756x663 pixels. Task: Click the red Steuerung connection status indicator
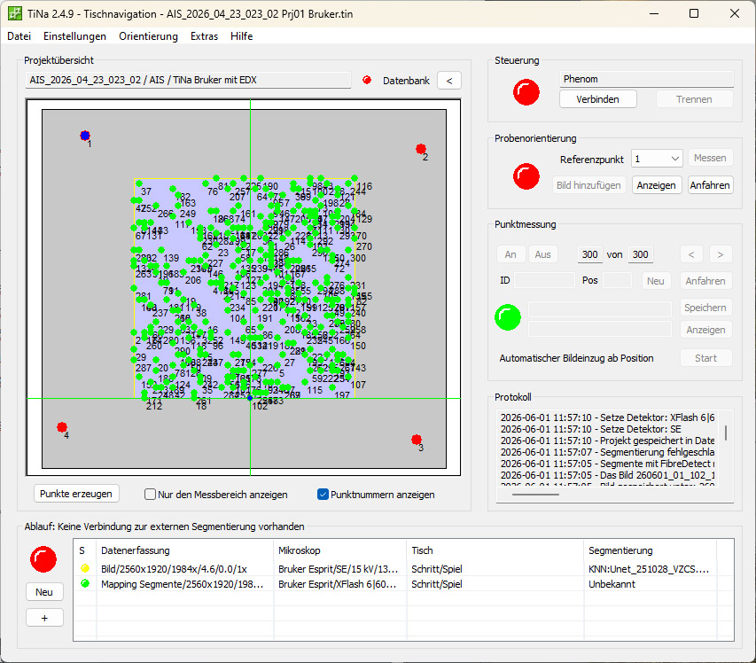pos(526,91)
